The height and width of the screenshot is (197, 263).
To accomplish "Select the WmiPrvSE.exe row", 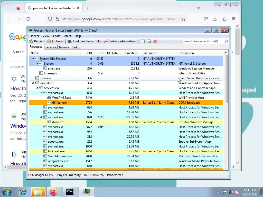I will click(126, 98).
